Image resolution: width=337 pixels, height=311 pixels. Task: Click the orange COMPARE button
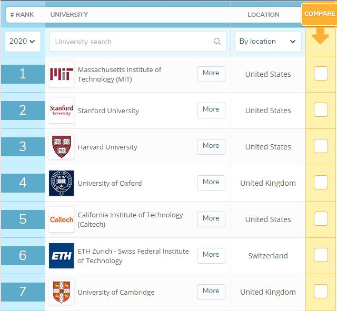pyautogui.click(x=319, y=14)
